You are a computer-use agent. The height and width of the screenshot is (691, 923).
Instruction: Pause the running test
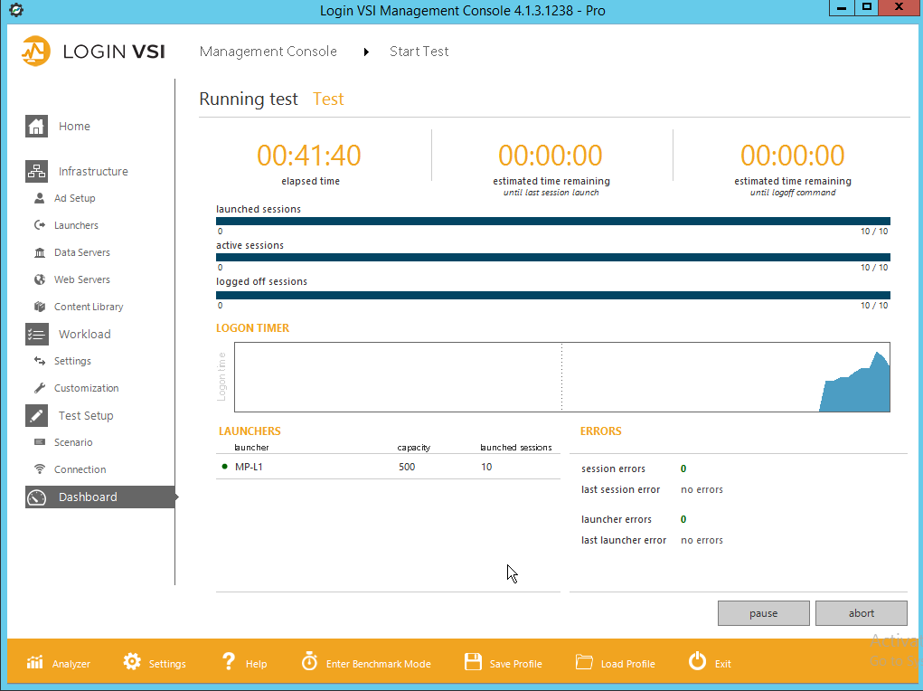(764, 613)
